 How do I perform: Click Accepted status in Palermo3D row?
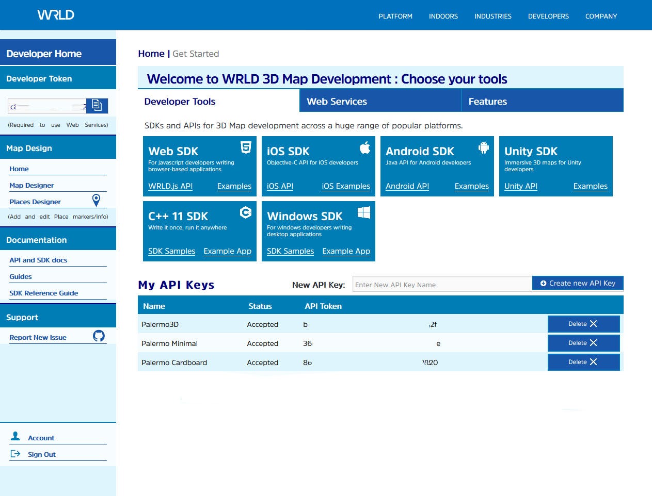pos(262,324)
